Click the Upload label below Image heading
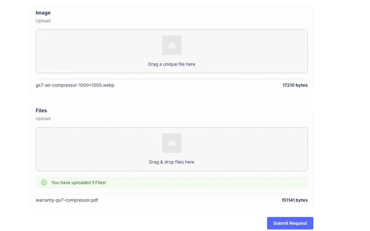Image resolution: width=370 pixels, height=231 pixels. (43, 21)
